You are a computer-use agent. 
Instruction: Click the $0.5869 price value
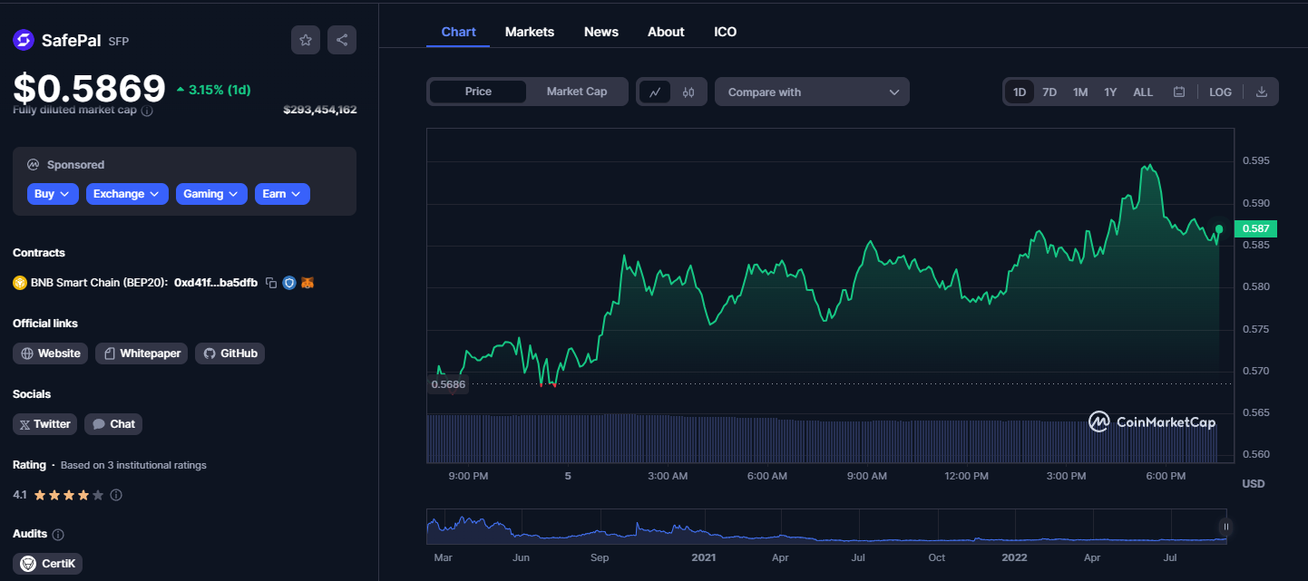[89, 88]
